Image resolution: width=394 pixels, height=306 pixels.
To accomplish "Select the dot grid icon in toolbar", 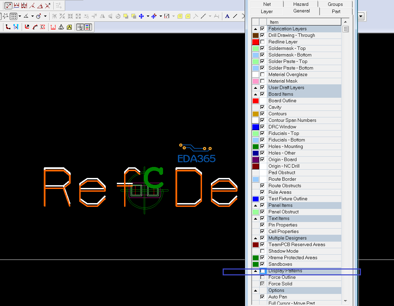I will tap(13, 16).
